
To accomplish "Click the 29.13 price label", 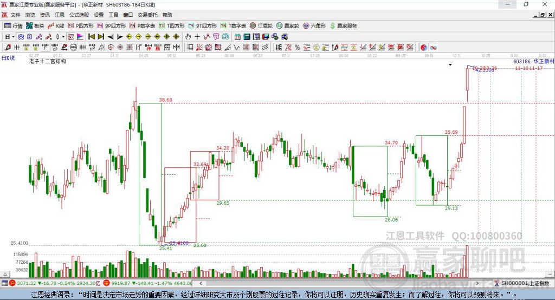I will [451, 208].
